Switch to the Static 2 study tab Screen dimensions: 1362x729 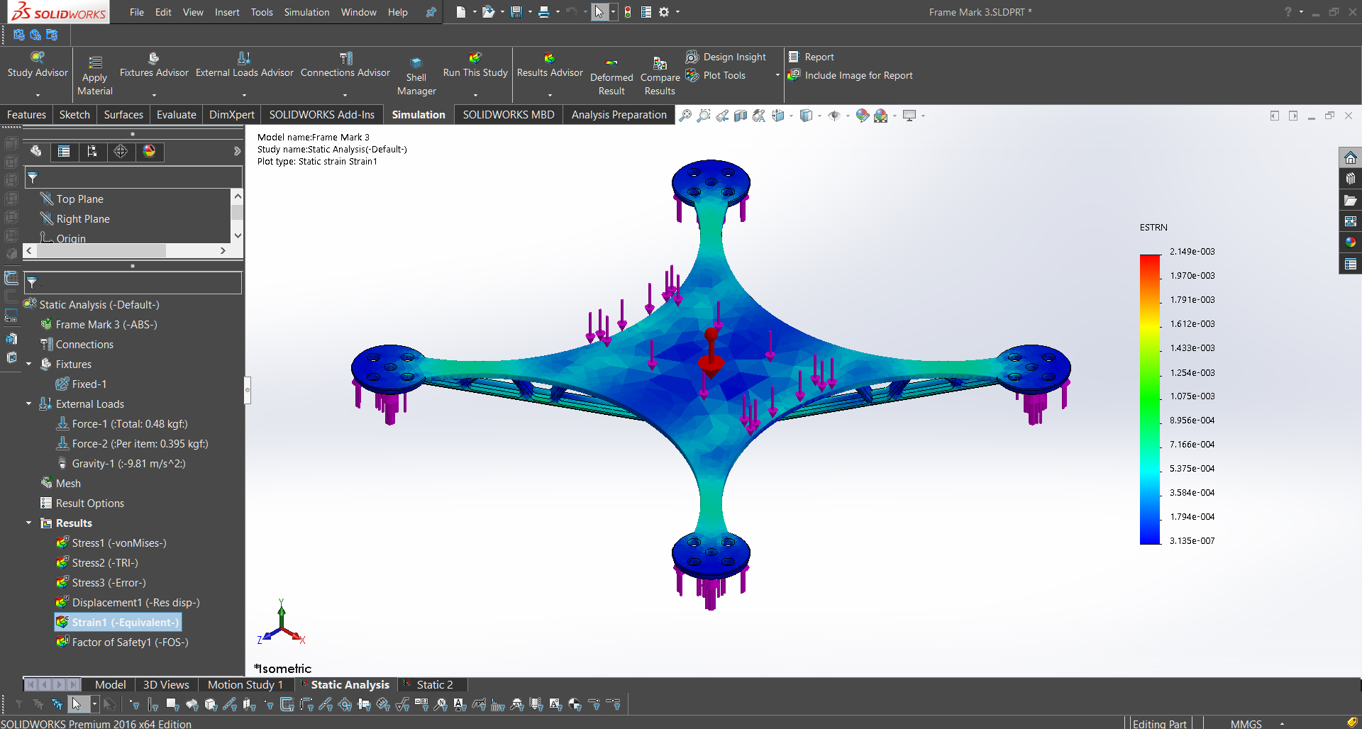click(434, 685)
